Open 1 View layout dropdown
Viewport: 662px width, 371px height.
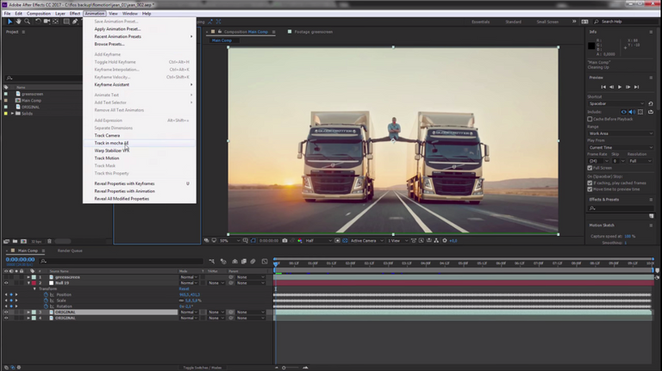[397, 241]
